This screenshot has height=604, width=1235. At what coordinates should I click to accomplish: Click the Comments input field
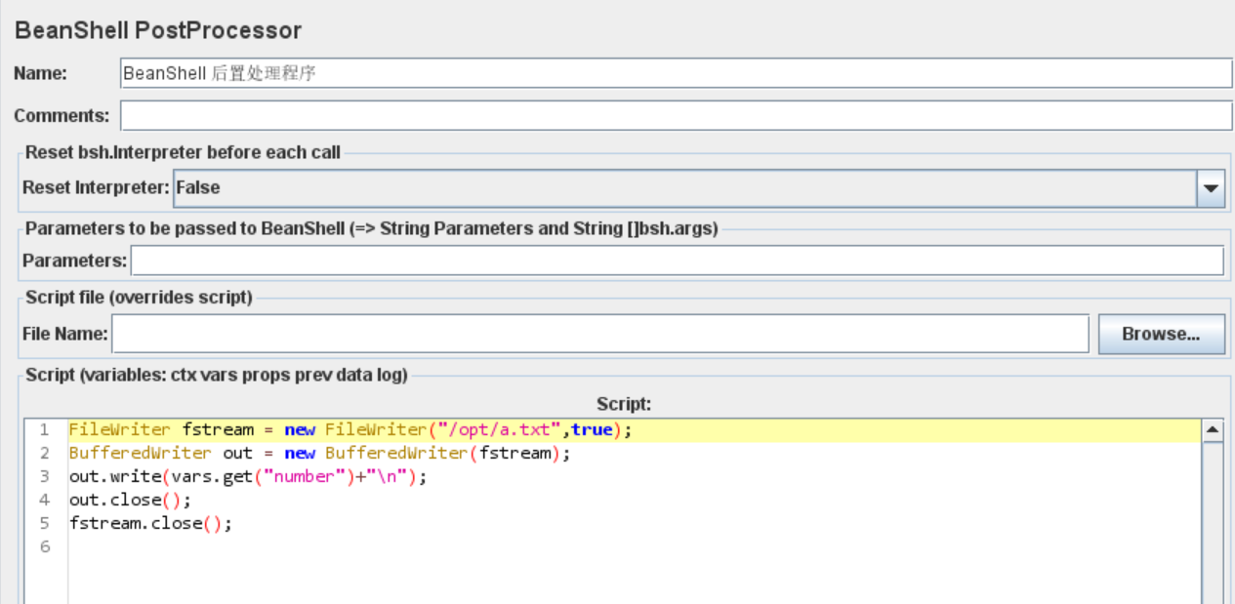pyautogui.click(x=676, y=115)
